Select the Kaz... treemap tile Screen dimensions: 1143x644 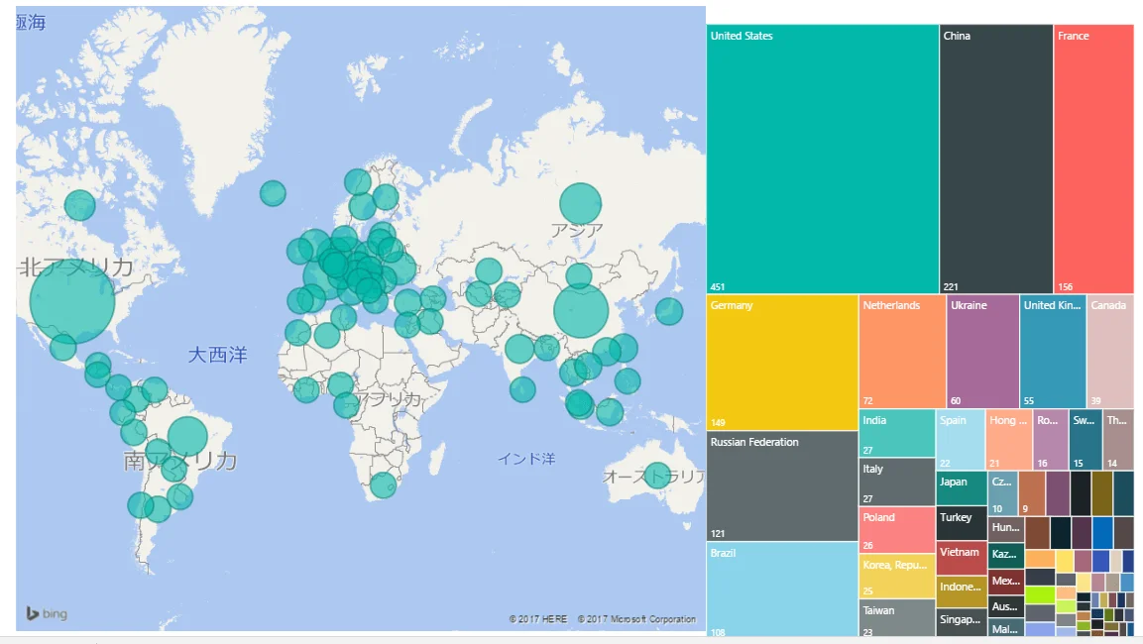point(1006,556)
